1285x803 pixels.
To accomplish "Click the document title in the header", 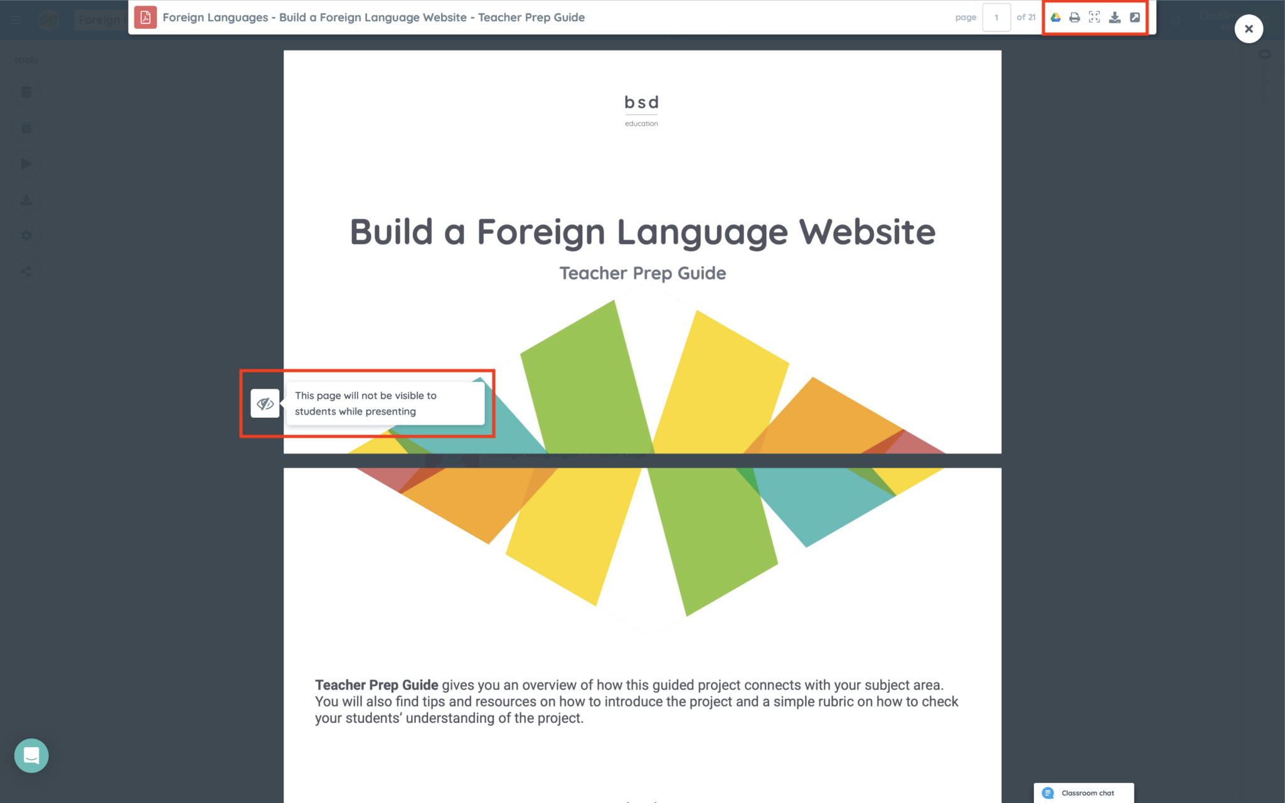I will click(x=374, y=18).
